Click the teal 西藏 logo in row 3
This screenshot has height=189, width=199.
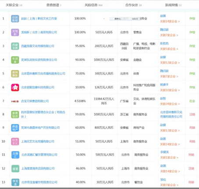coord(15,46)
